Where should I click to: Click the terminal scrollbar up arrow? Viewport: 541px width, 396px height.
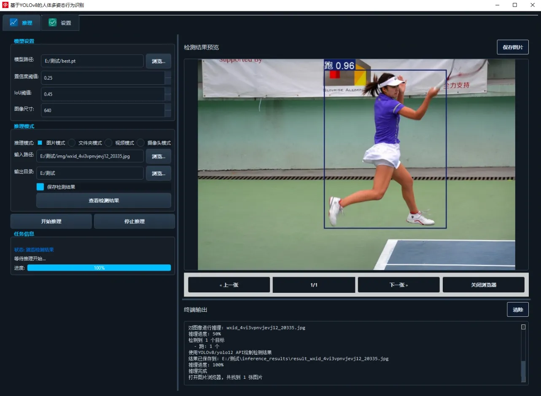pyautogui.click(x=523, y=327)
